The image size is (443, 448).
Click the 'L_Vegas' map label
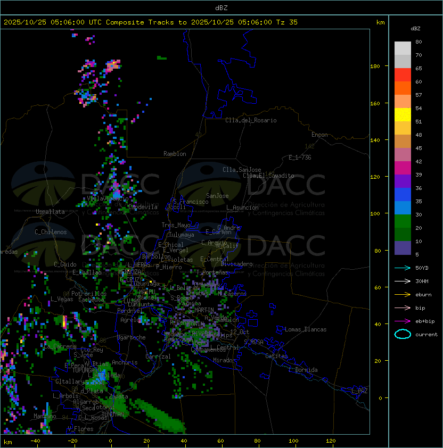pos(62,299)
